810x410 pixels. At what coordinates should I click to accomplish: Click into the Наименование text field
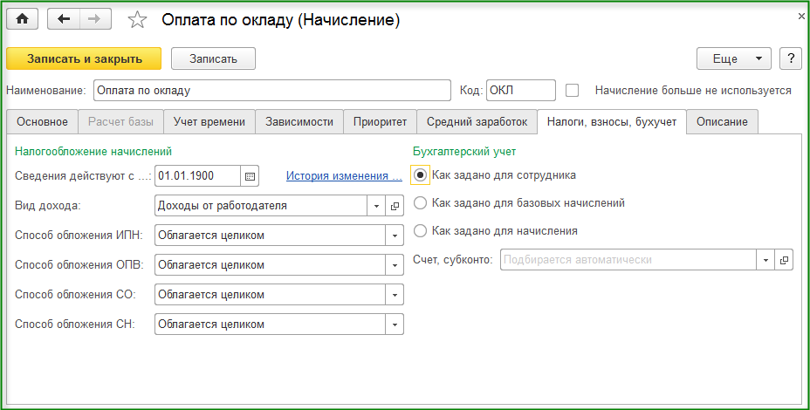(x=271, y=90)
